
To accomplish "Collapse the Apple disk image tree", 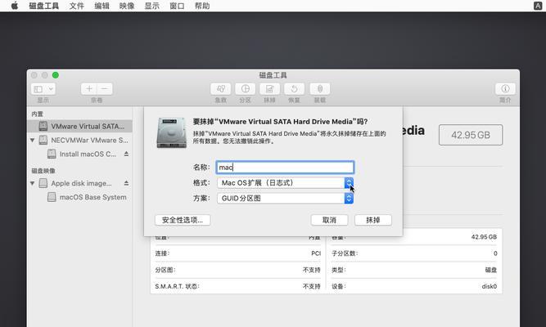I will (x=33, y=183).
